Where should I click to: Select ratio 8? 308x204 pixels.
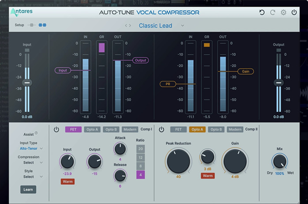point(140,166)
